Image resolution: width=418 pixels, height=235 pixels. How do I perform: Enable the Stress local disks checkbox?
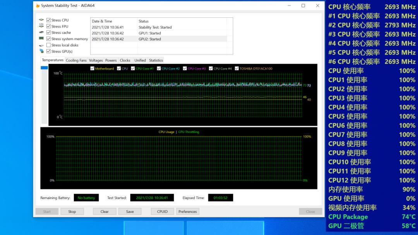click(x=49, y=45)
